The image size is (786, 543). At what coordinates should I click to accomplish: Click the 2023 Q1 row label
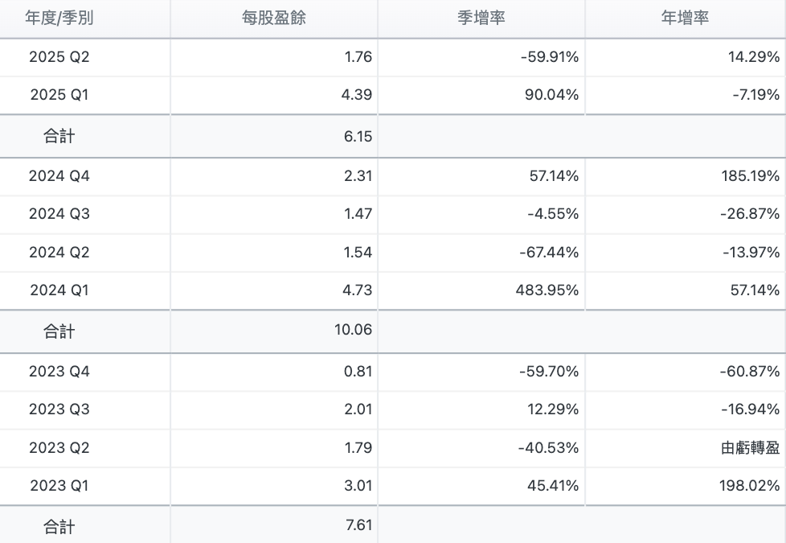point(59,486)
